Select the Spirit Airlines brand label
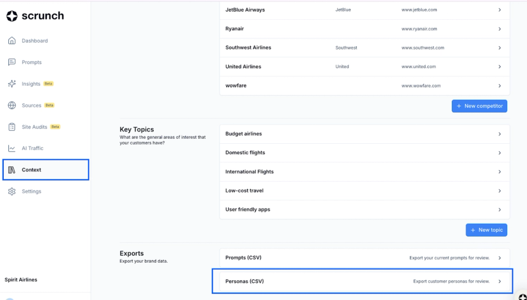The height and width of the screenshot is (300, 527). (x=21, y=280)
